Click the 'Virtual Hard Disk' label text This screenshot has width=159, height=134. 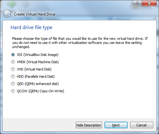pyautogui.click(x=38, y=69)
